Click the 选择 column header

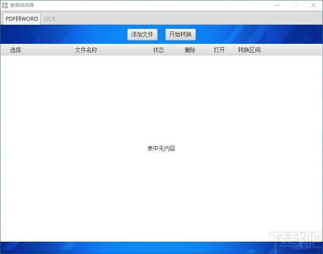[x=16, y=50]
